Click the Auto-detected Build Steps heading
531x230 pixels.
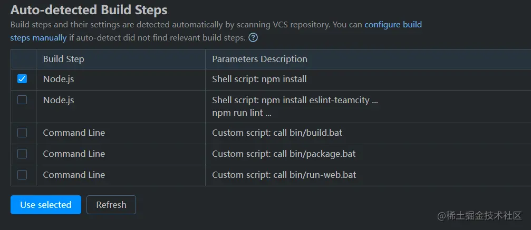click(x=89, y=10)
